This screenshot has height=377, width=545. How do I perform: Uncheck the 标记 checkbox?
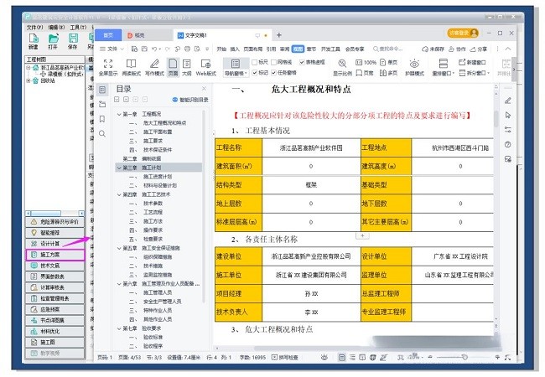pos(254,73)
